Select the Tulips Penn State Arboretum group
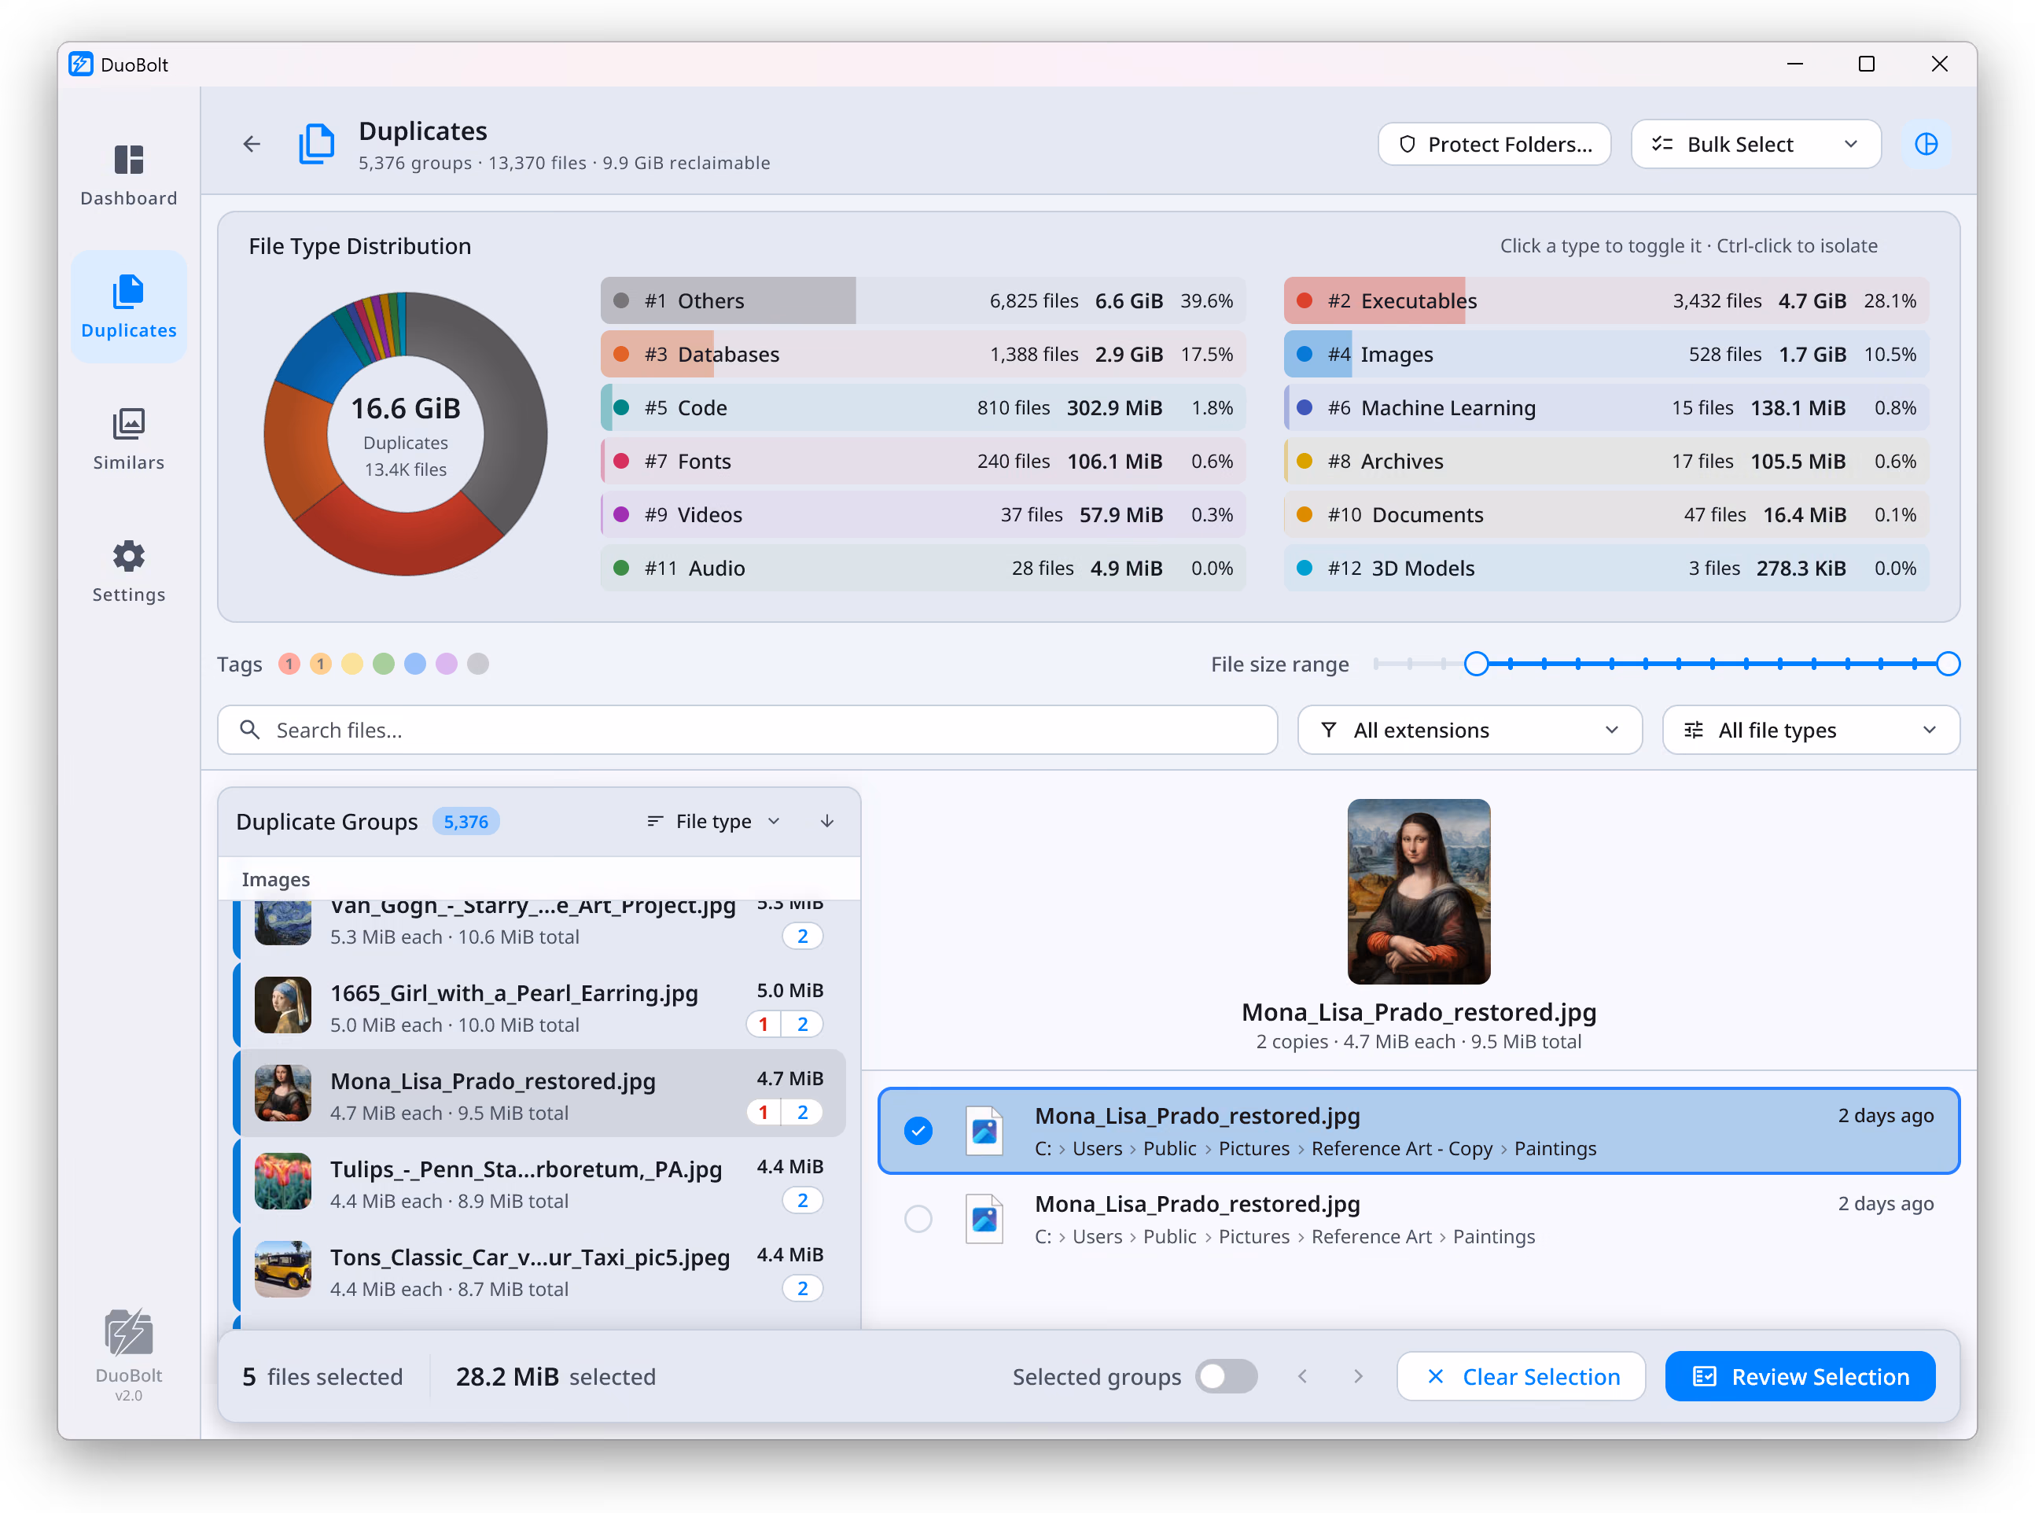 (x=539, y=1181)
